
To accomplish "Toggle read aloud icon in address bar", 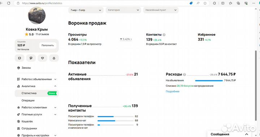I will [x=198, y=3].
